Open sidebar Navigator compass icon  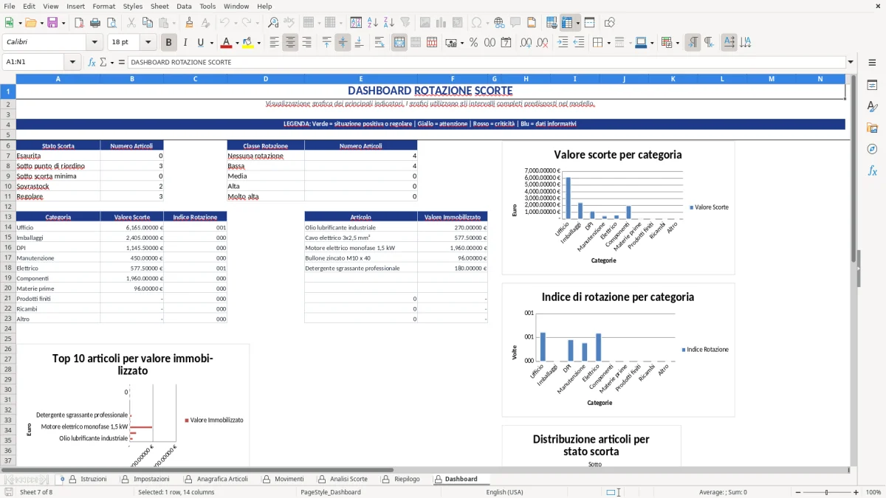coord(872,149)
